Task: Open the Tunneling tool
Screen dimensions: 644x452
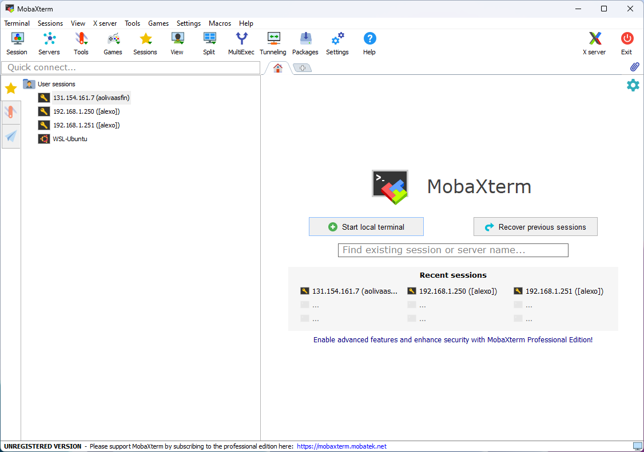Action: (x=273, y=43)
